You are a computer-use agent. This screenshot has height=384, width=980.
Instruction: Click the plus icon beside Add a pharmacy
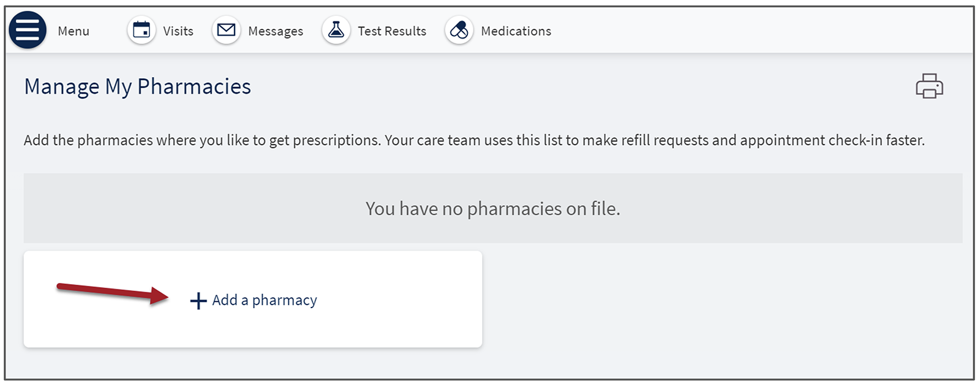pyautogui.click(x=198, y=301)
